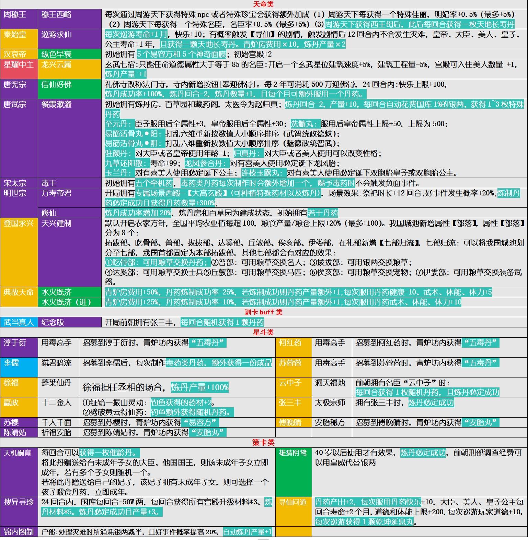Click the 天命类 section header
The image size is (528, 540).
click(x=263, y=4)
